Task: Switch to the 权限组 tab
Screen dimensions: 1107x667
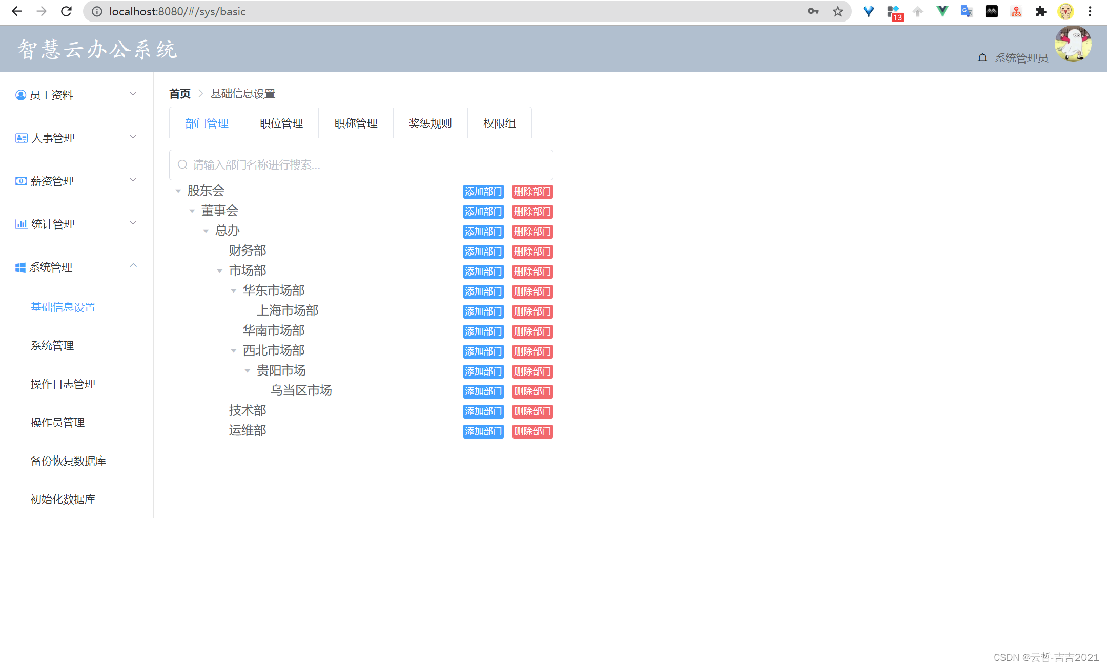Action: (x=499, y=123)
